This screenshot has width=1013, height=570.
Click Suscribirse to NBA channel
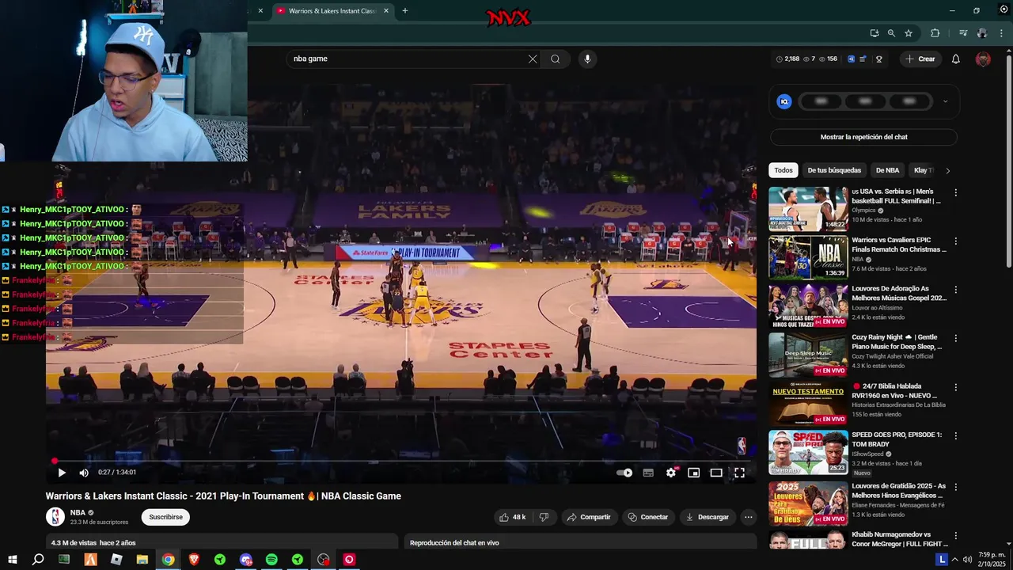[165, 517]
